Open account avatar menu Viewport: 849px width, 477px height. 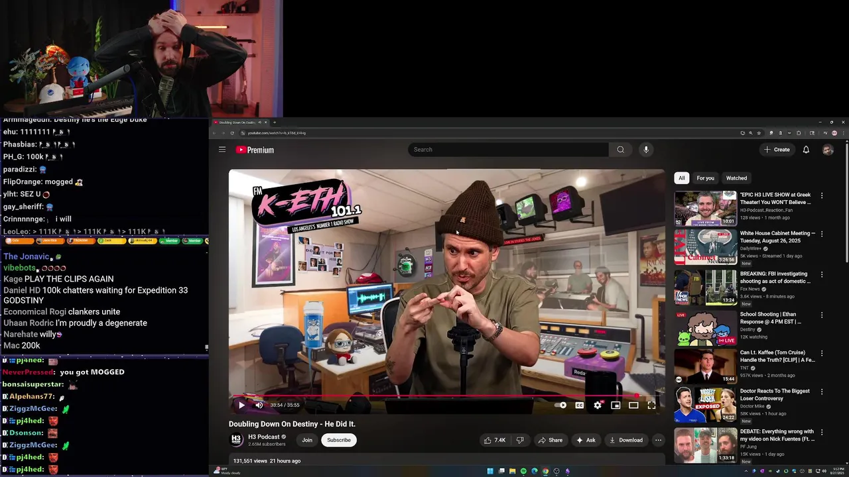click(x=828, y=150)
